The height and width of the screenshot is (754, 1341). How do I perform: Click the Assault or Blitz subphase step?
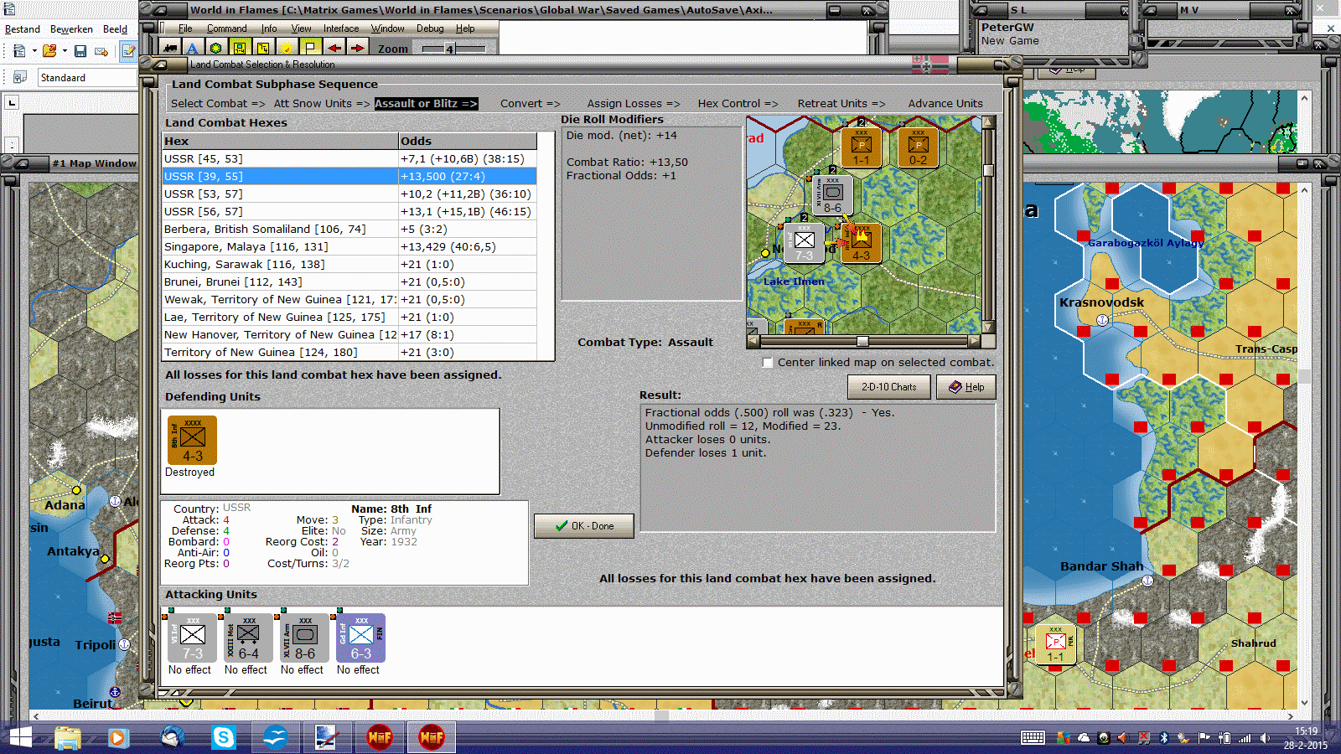426,104
